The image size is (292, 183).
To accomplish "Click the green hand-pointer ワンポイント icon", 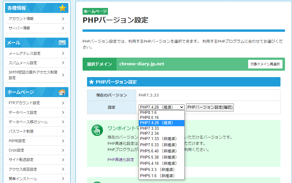I will tap(97, 130).
